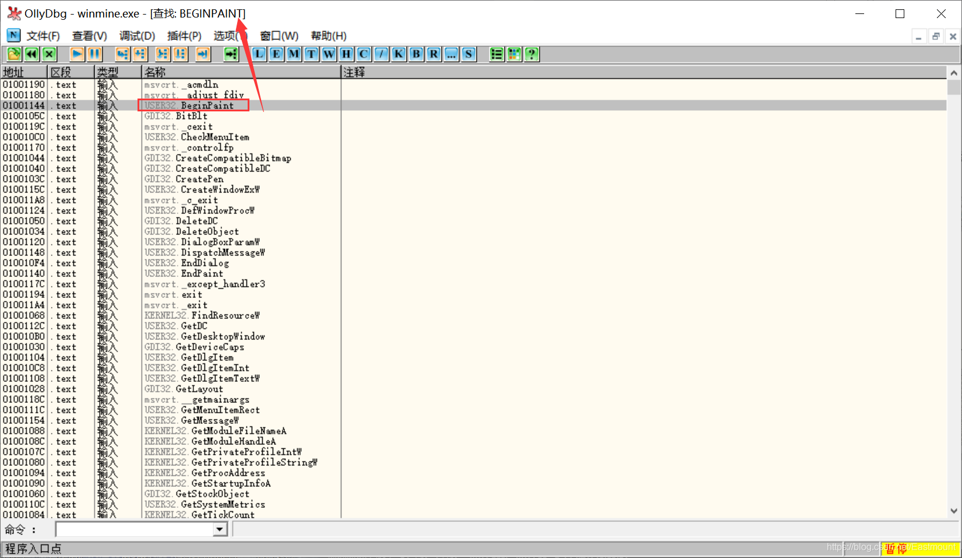The height and width of the screenshot is (558, 962).
Task: Select the USER32.CheckMenuItem row
Action: tap(473, 137)
